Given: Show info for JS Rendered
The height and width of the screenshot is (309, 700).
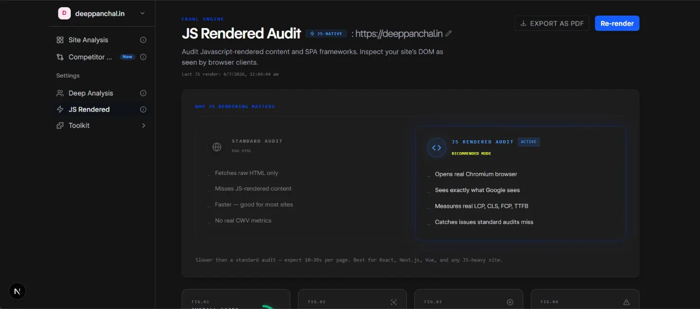Looking at the screenshot, I should (143, 109).
